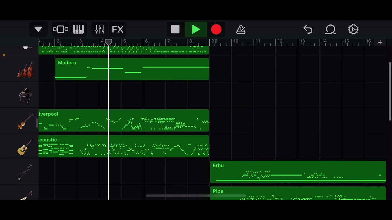Click the playhead handle on ruler
Viewport: 392px width, 220px height.
(108, 42)
